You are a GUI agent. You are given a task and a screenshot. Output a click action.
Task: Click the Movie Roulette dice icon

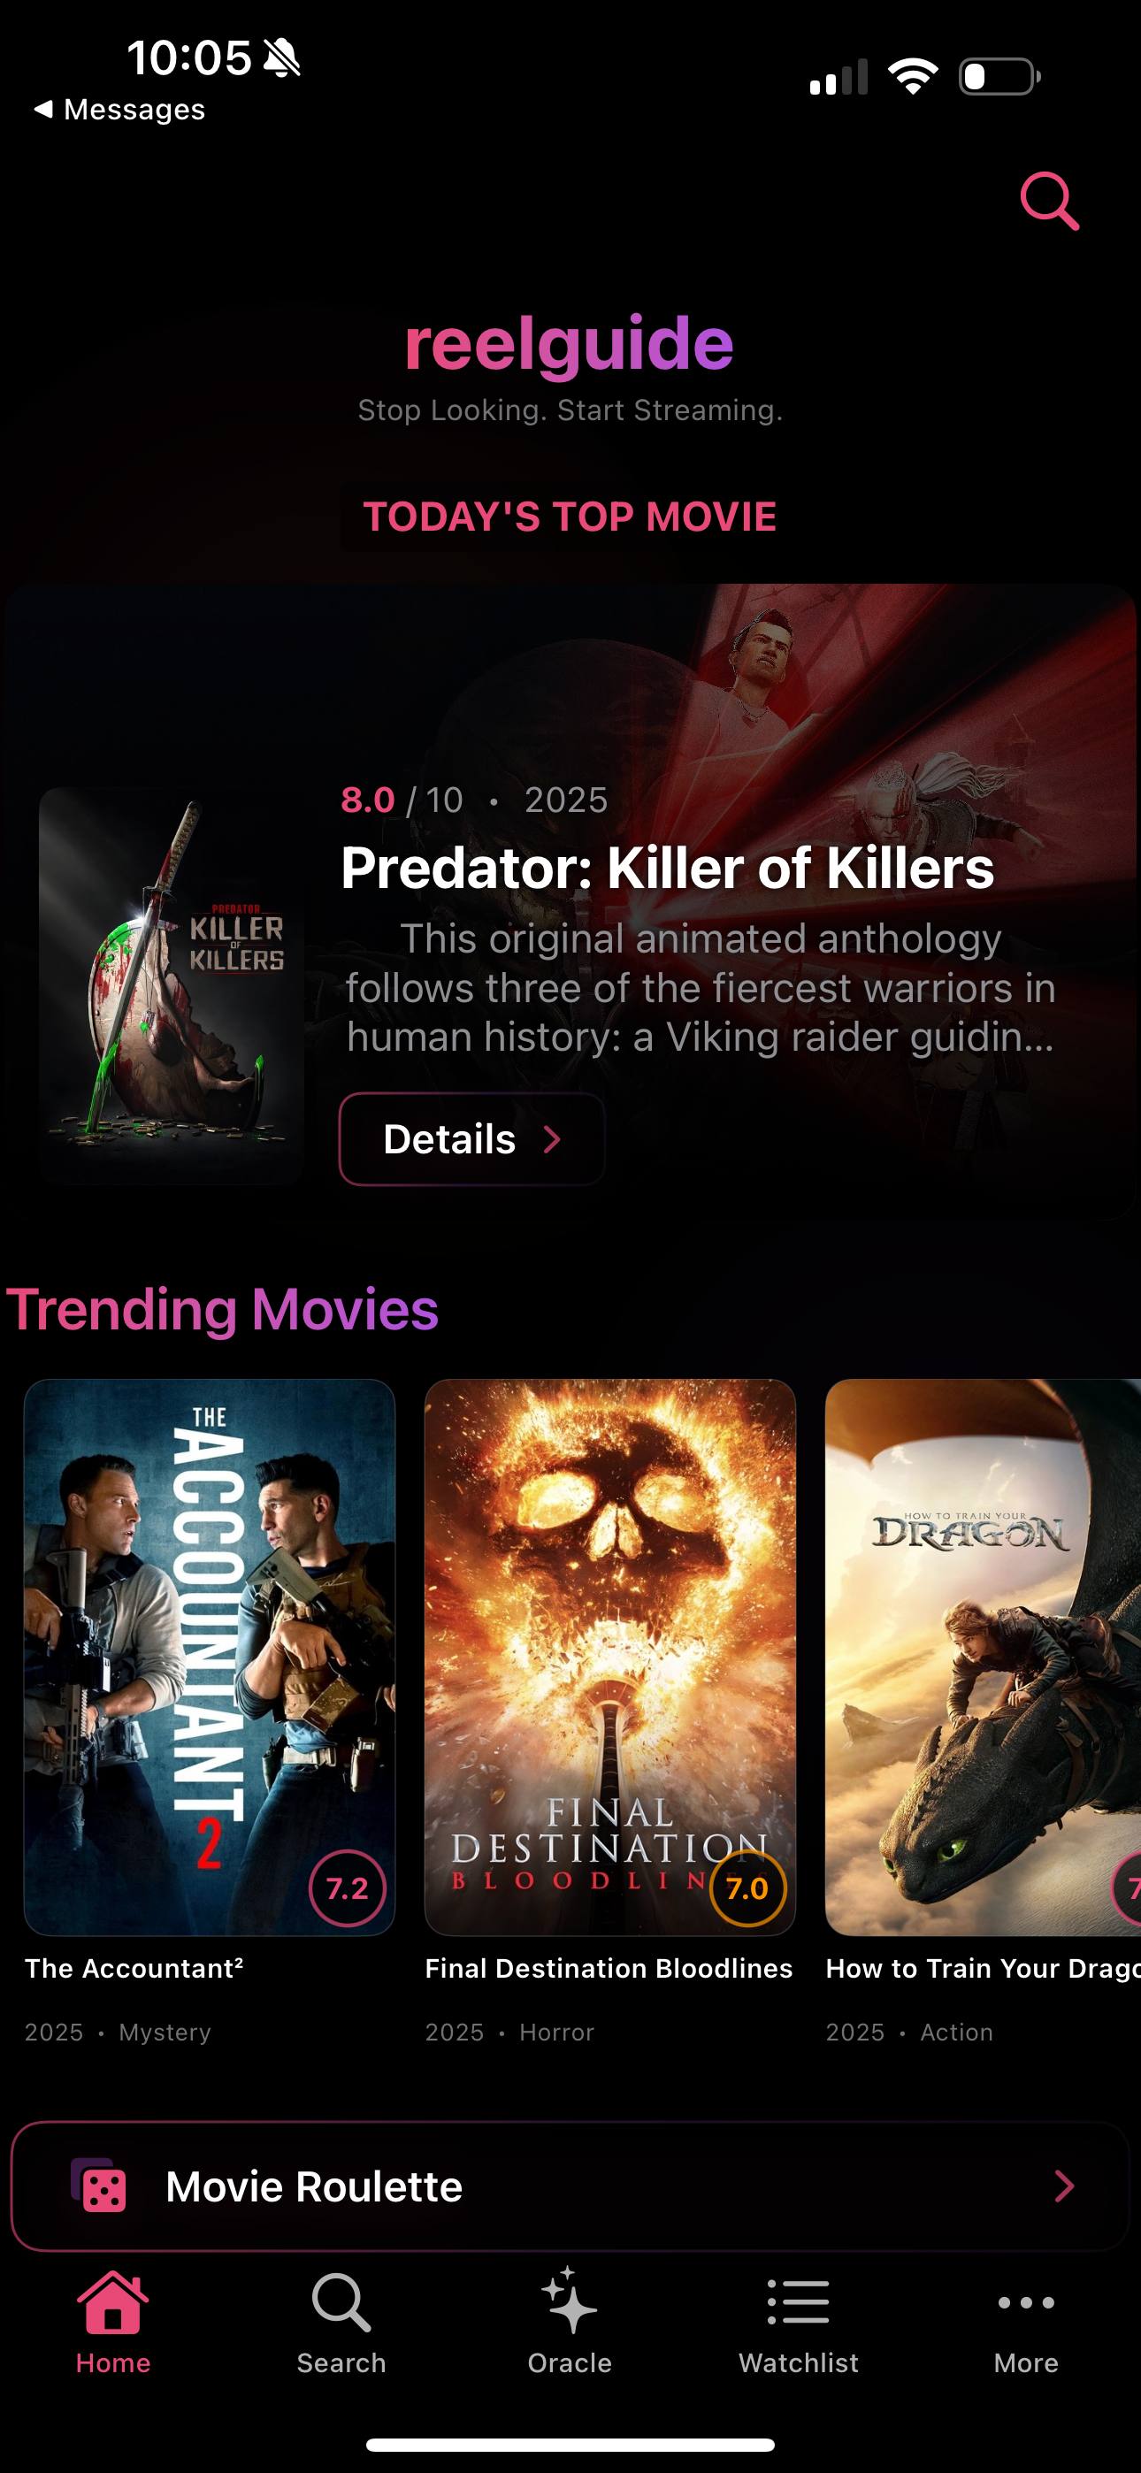tap(99, 2186)
